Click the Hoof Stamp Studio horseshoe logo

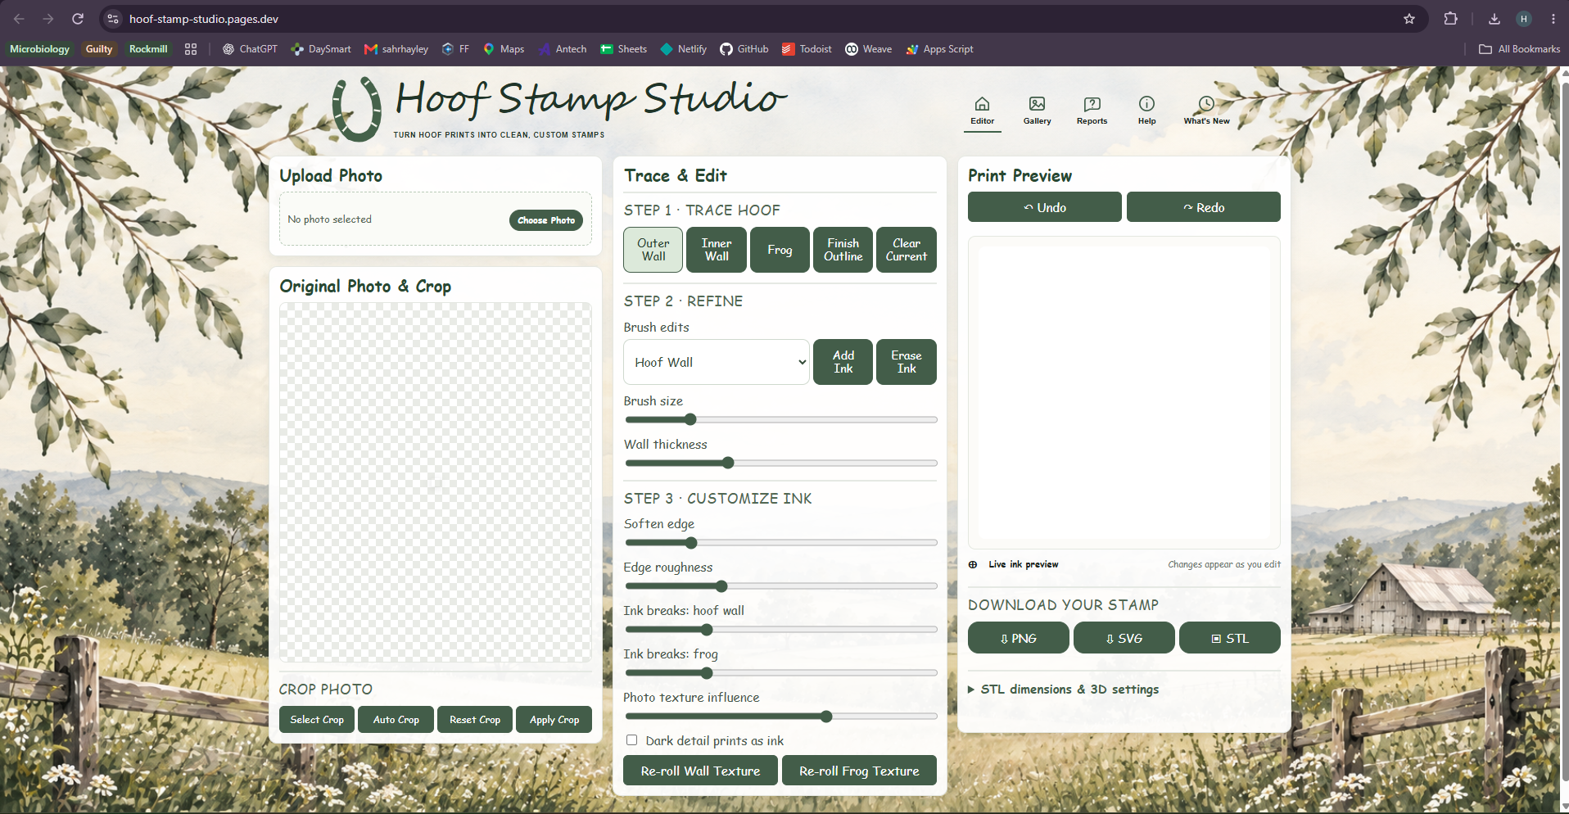[356, 108]
